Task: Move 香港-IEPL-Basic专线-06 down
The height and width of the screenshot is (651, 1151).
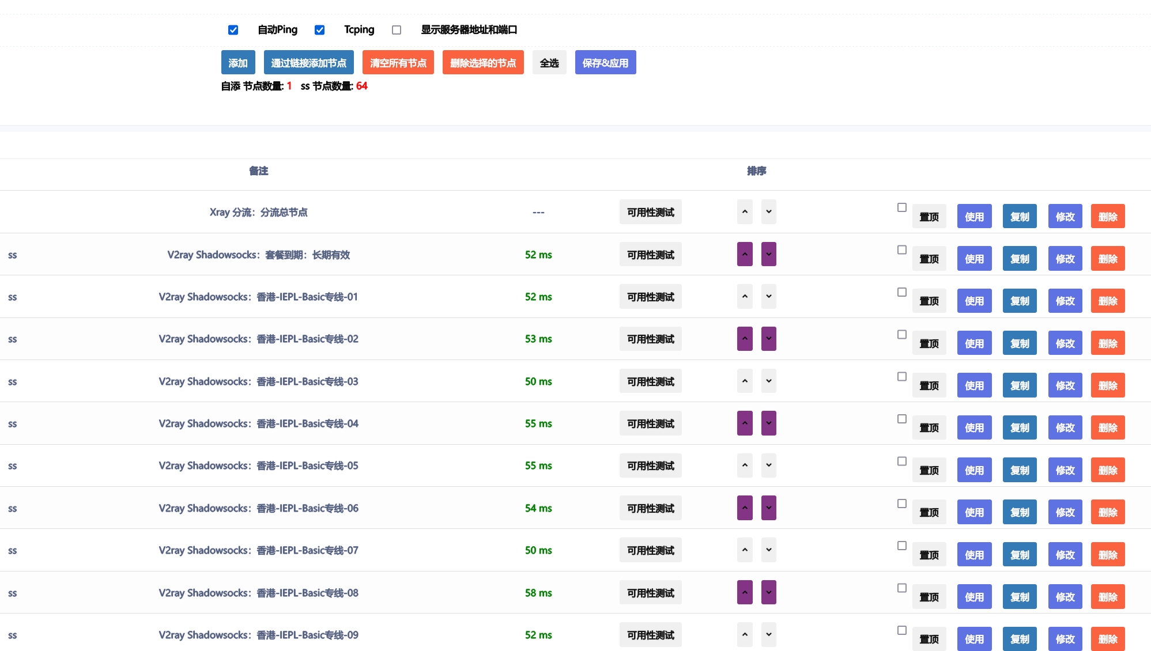Action: [769, 508]
